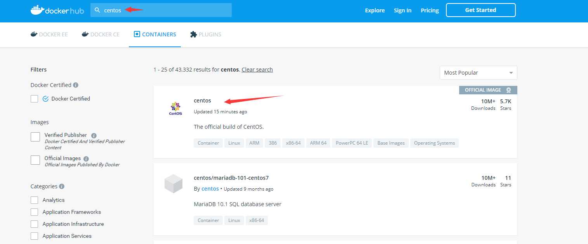The image size is (588, 244).
Task: Click the CentOS logo thumbnail
Action: point(175,109)
